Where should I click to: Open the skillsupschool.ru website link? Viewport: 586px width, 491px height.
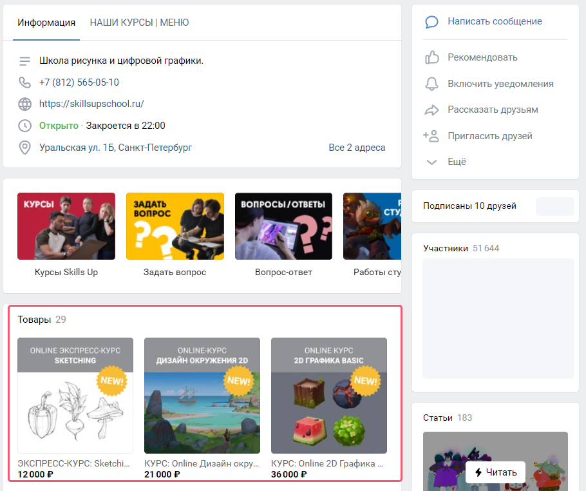[91, 104]
